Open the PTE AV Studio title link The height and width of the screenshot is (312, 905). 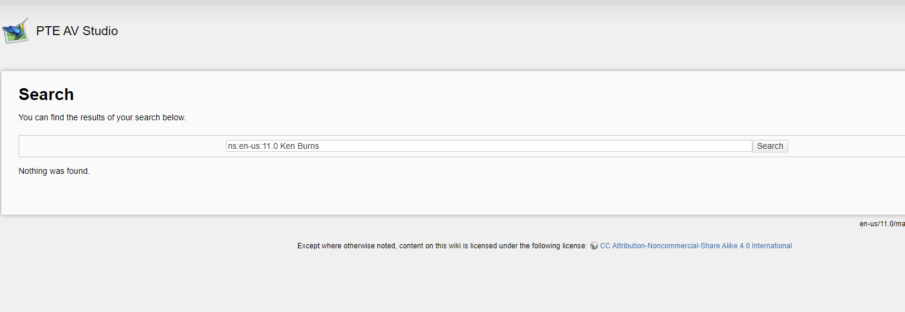point(77,31)
